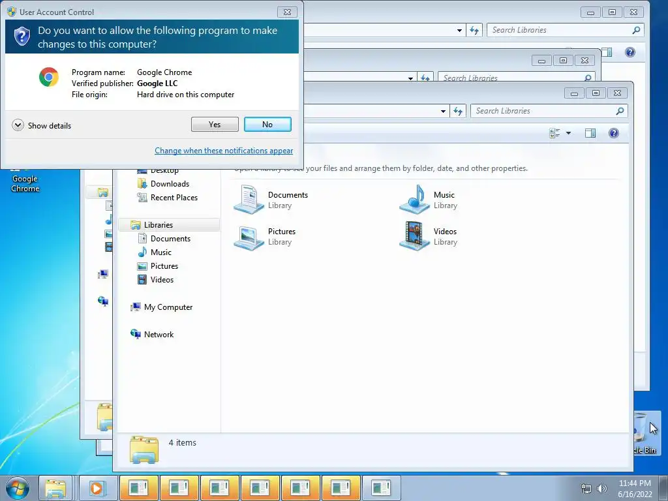The width and height of the screenshot is (668, 501).
Task: Open the Start menu orb
Action: pos(18,488)
